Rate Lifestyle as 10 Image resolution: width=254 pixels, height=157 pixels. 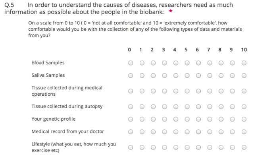[x=244, y=148]
